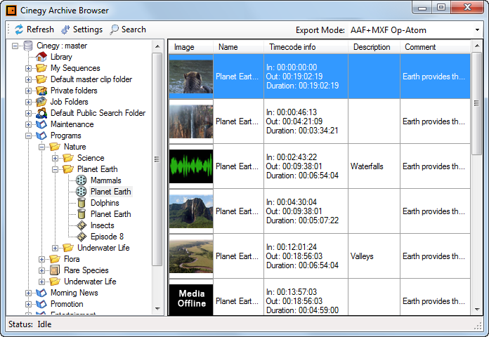Click the Maintenance book icon
Viewport: 489px width, 337px height.
coord(41,124)
